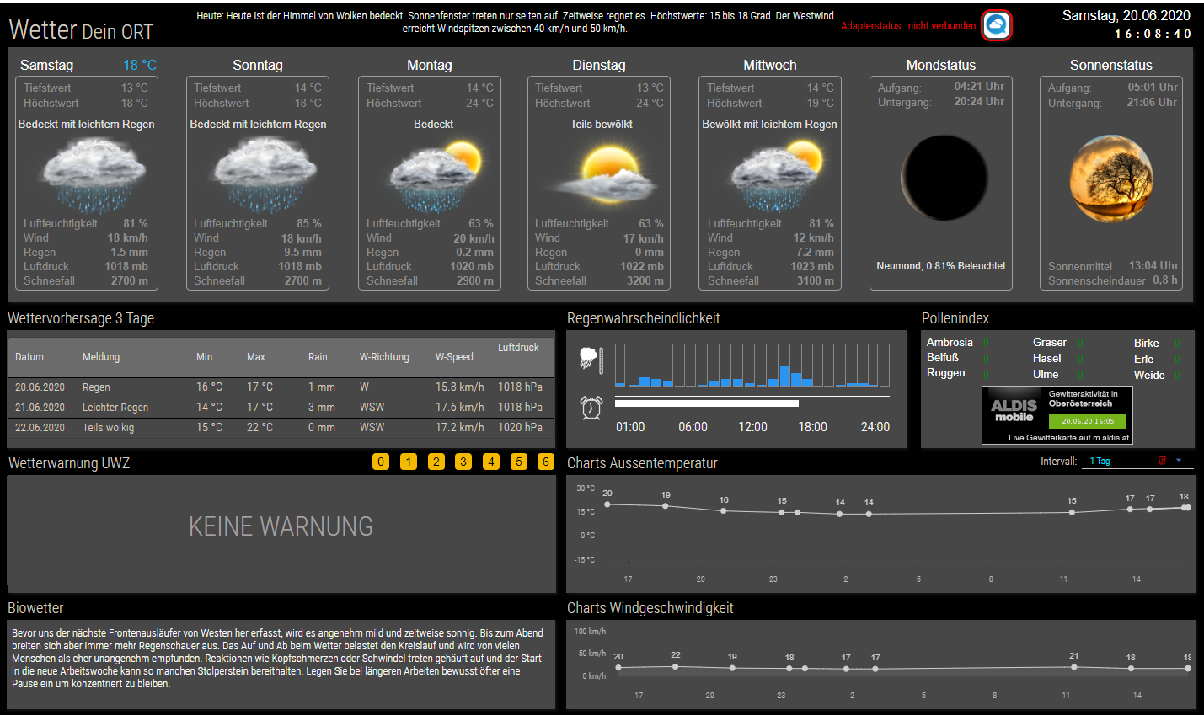Click the new moon phase image
1204x715 pixels.
click(x=944, y=179)
